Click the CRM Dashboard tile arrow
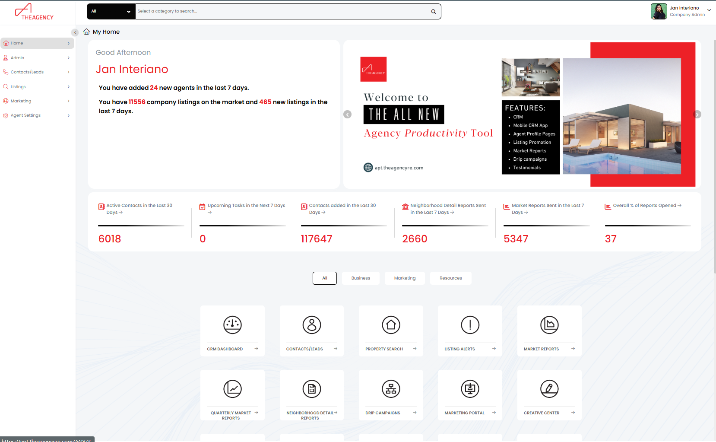 (x=256, y=349)
